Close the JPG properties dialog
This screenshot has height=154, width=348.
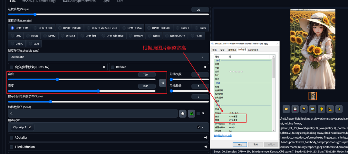point(277,44)
